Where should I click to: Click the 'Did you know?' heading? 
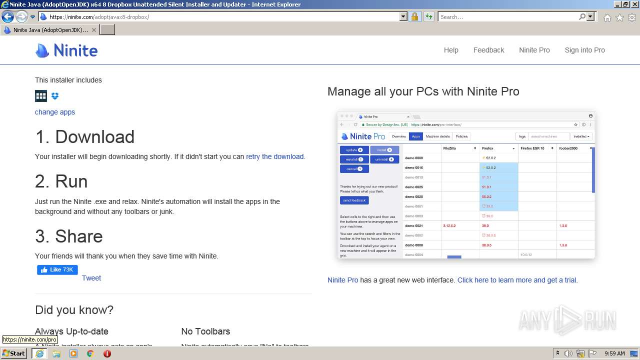pyautogui.click(x=74, y=310)
